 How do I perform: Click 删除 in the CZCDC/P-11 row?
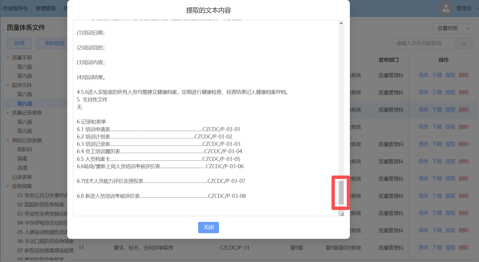click(x=464, y=248)
